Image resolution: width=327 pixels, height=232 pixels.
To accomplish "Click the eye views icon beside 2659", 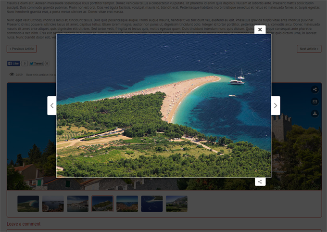I will coord(12,75).
